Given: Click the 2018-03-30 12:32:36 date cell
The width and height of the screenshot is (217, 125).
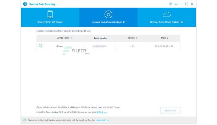Looking at the screenshot, I should 164,46.
